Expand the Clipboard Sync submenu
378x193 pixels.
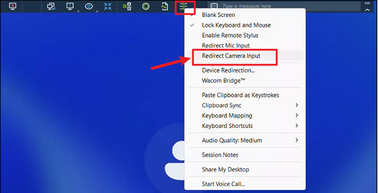[245, 106]
